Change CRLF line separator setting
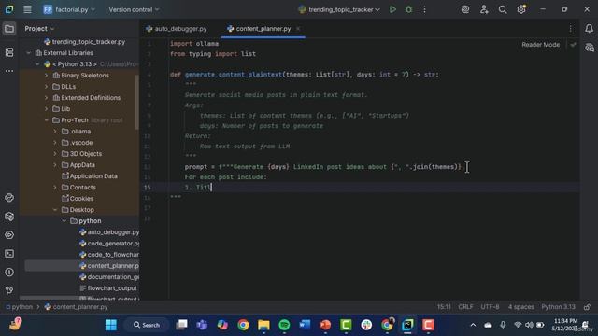598x336 pixels. point(465,307)
